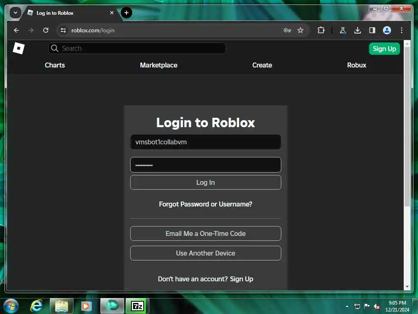418x314 pixels.
Task: Open Action Center flag icon
Action: (367, 306)
